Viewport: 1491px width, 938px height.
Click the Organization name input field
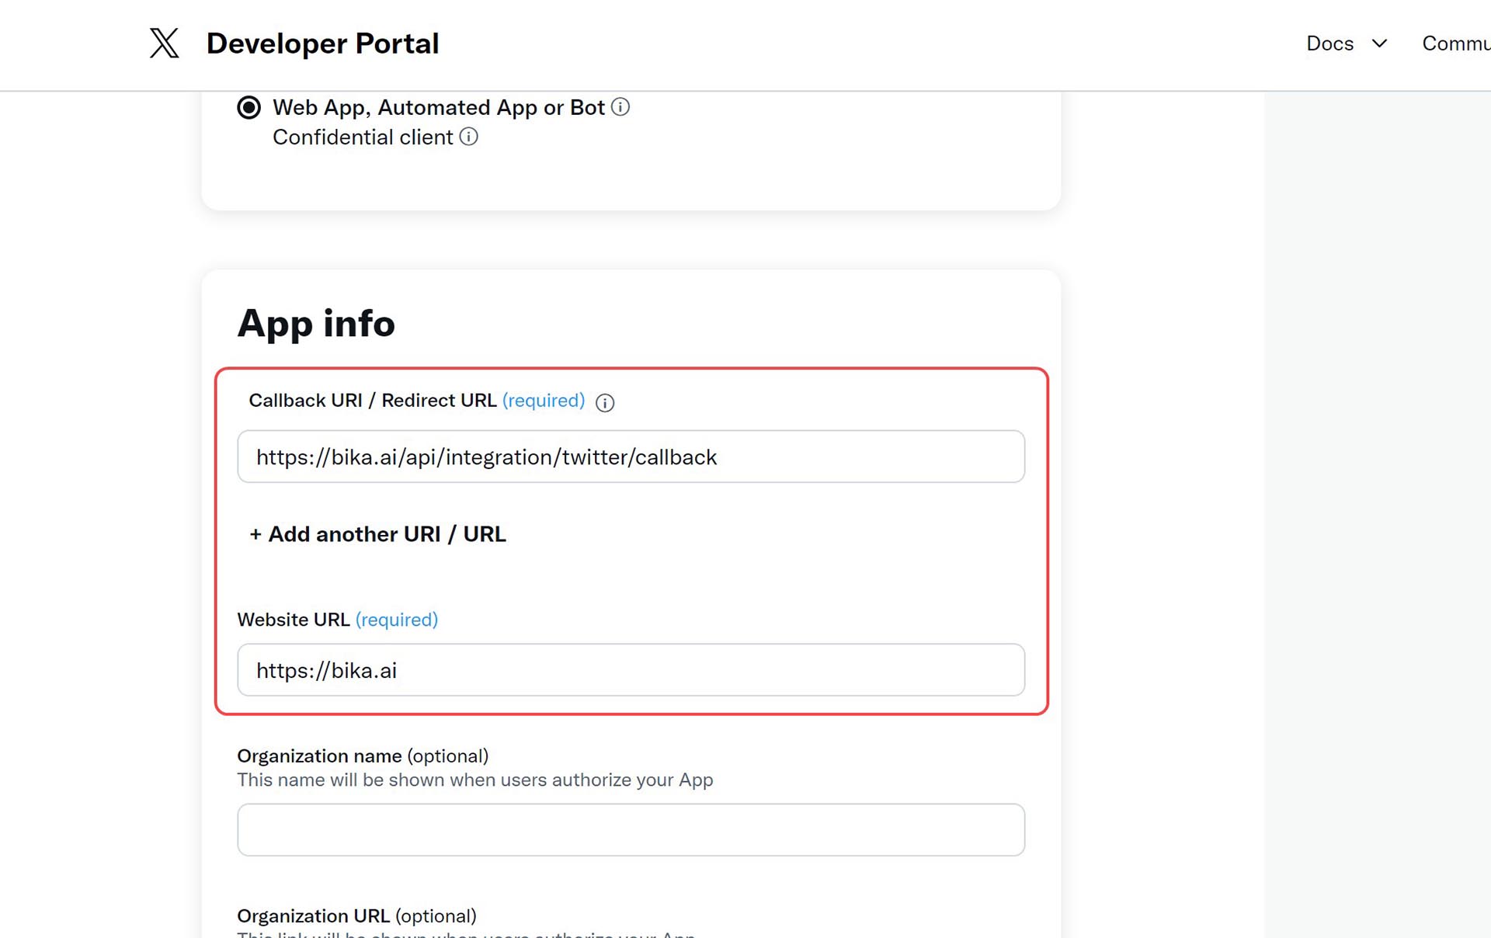pyautogui.click(x=631, y=829)
